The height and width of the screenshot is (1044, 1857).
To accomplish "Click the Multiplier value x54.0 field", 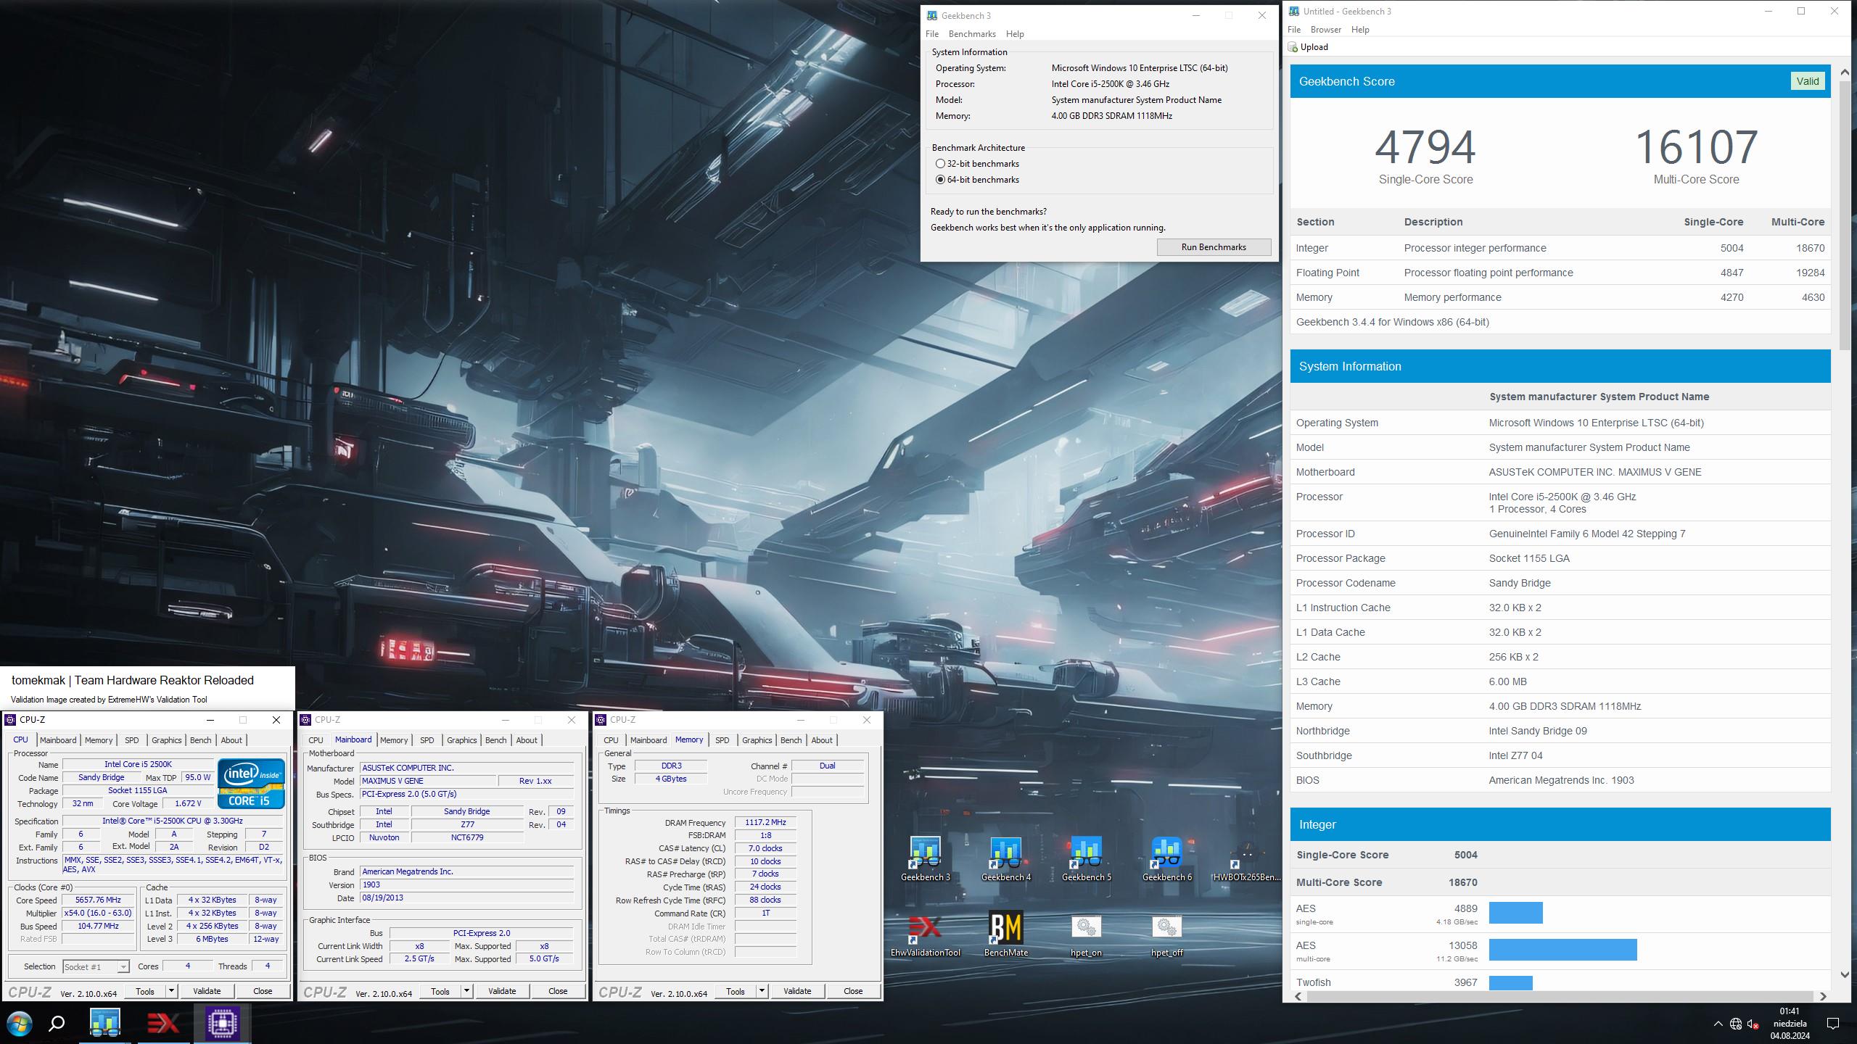I will tap(98, 913).
